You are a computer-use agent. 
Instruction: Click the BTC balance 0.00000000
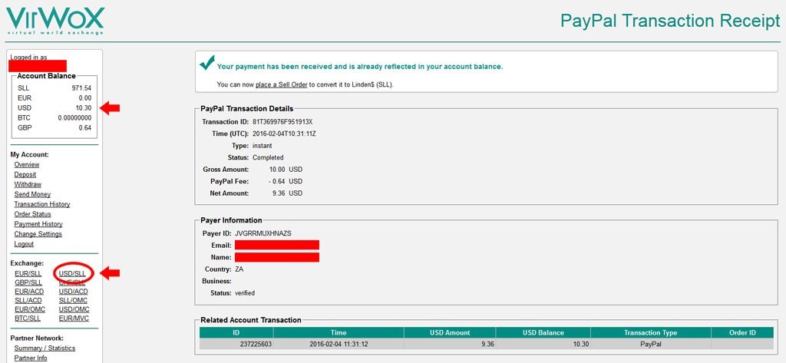point(74,118)
